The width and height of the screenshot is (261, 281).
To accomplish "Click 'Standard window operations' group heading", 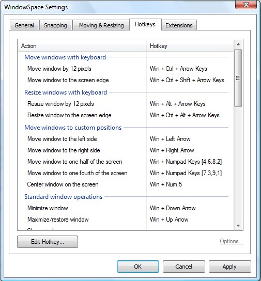I will tap(63, 197).
